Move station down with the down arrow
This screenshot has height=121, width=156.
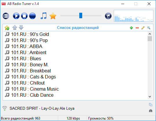pyautogui.click(x=21, y=27)
